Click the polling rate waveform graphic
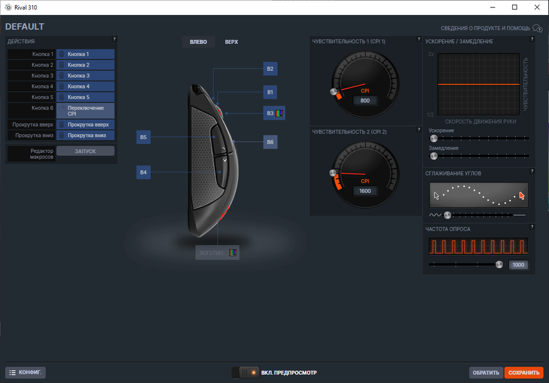This screenshot has width=549, height=383. pos(479,246)
